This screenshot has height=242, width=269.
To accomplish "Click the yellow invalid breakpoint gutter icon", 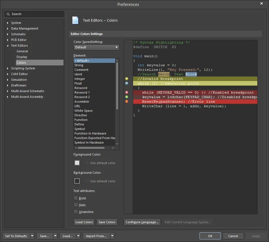I will tap(127, 79).
